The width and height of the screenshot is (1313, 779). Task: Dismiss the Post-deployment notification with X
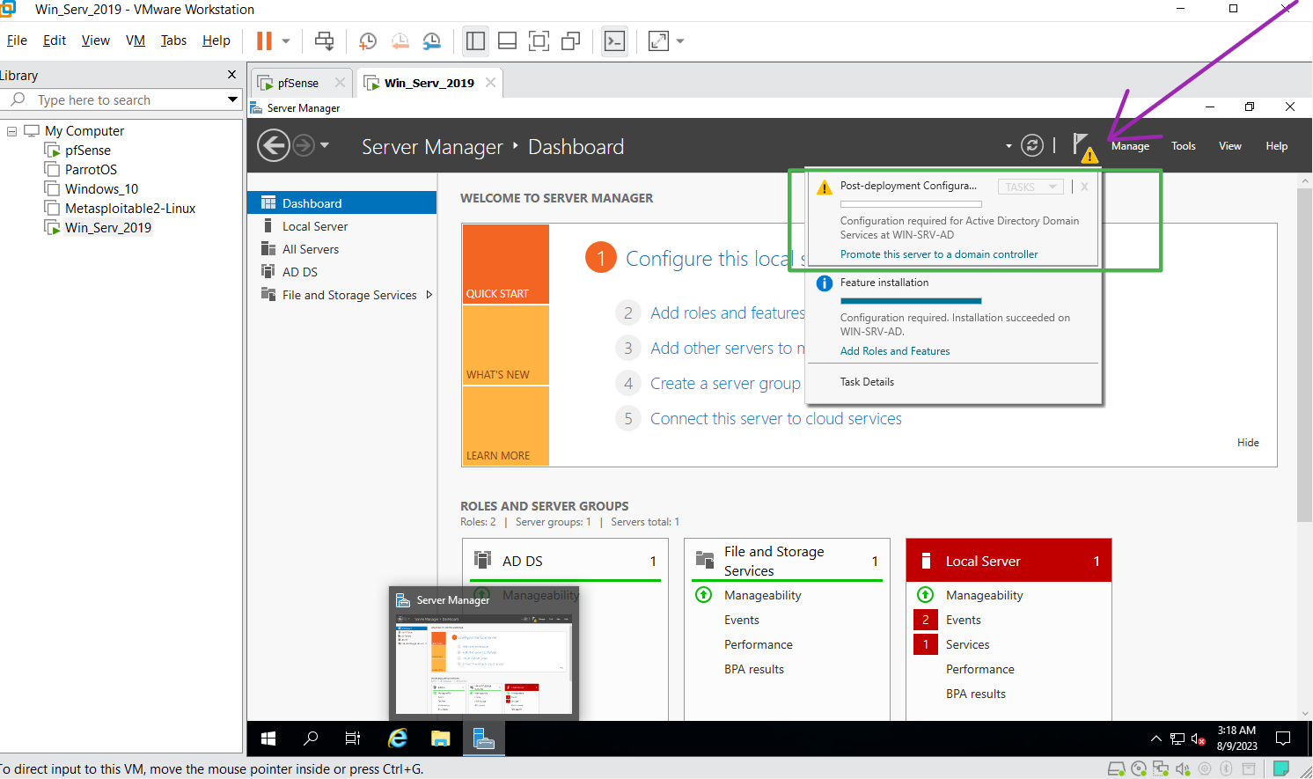[1084, 187]
